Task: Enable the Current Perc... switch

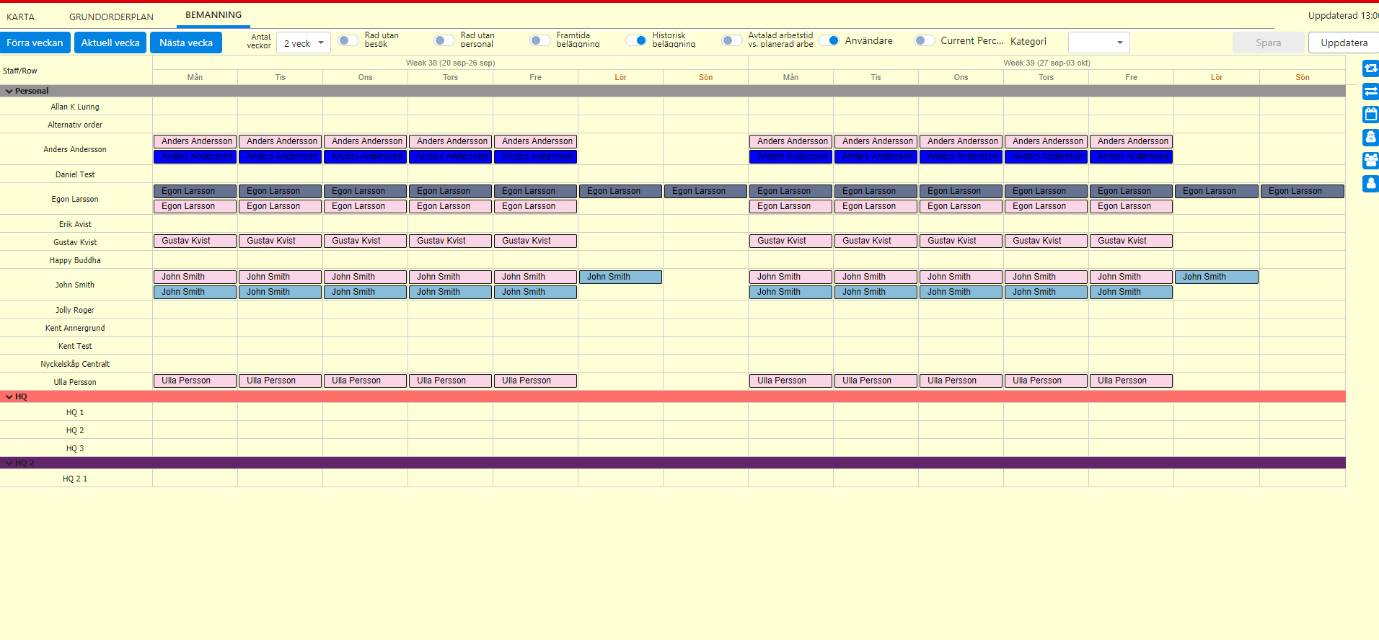Action: [x=925, y=40]
